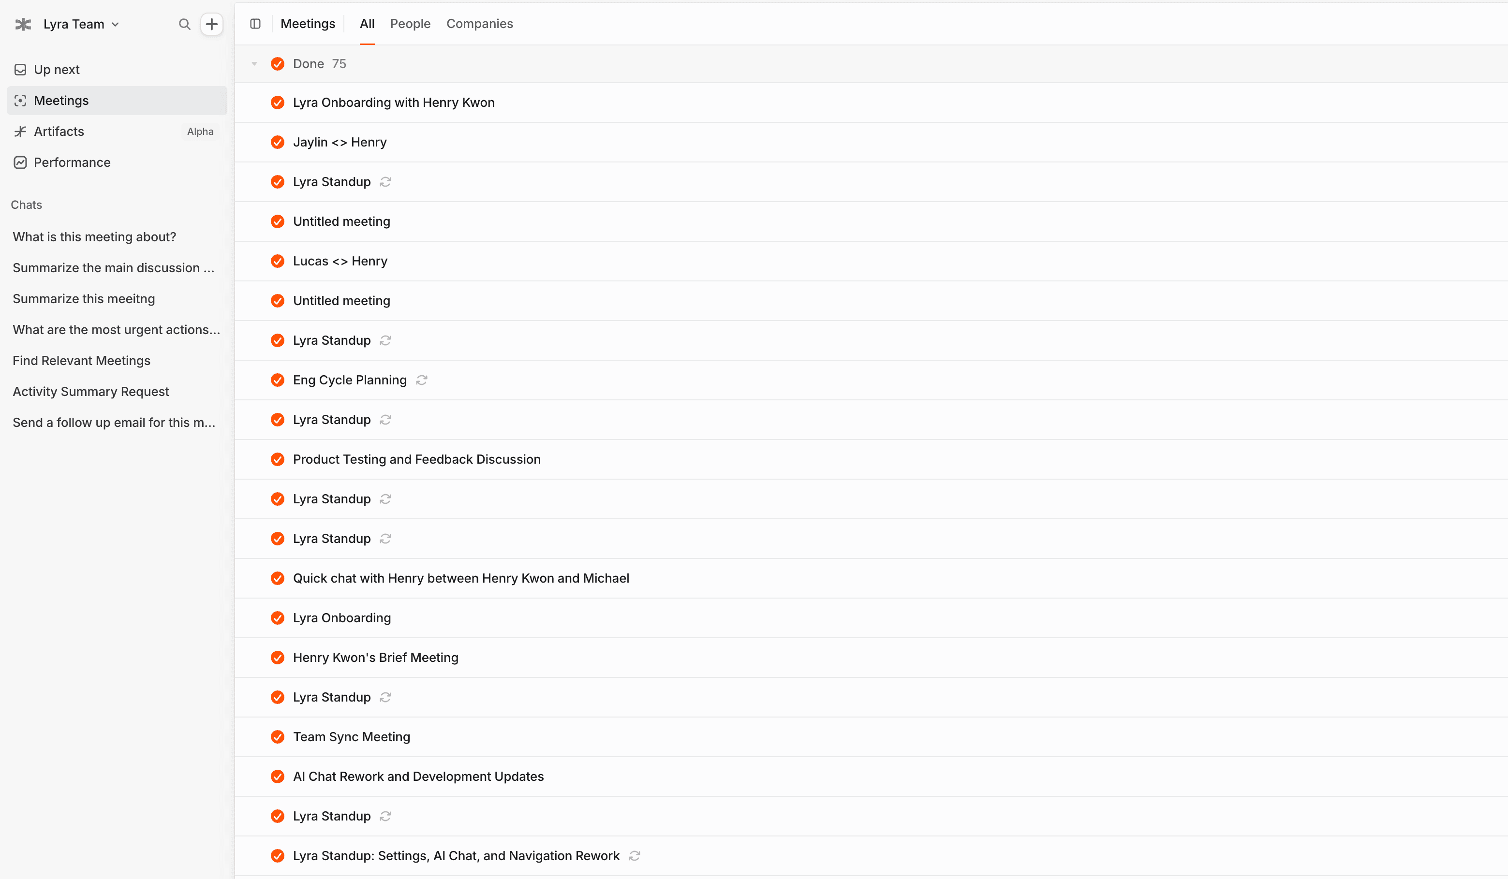This screenshot has width=1508, height=879.
Task: Toggle the Done checkmark for Jaylin <> Henry
Action: [x=278, y=142]
